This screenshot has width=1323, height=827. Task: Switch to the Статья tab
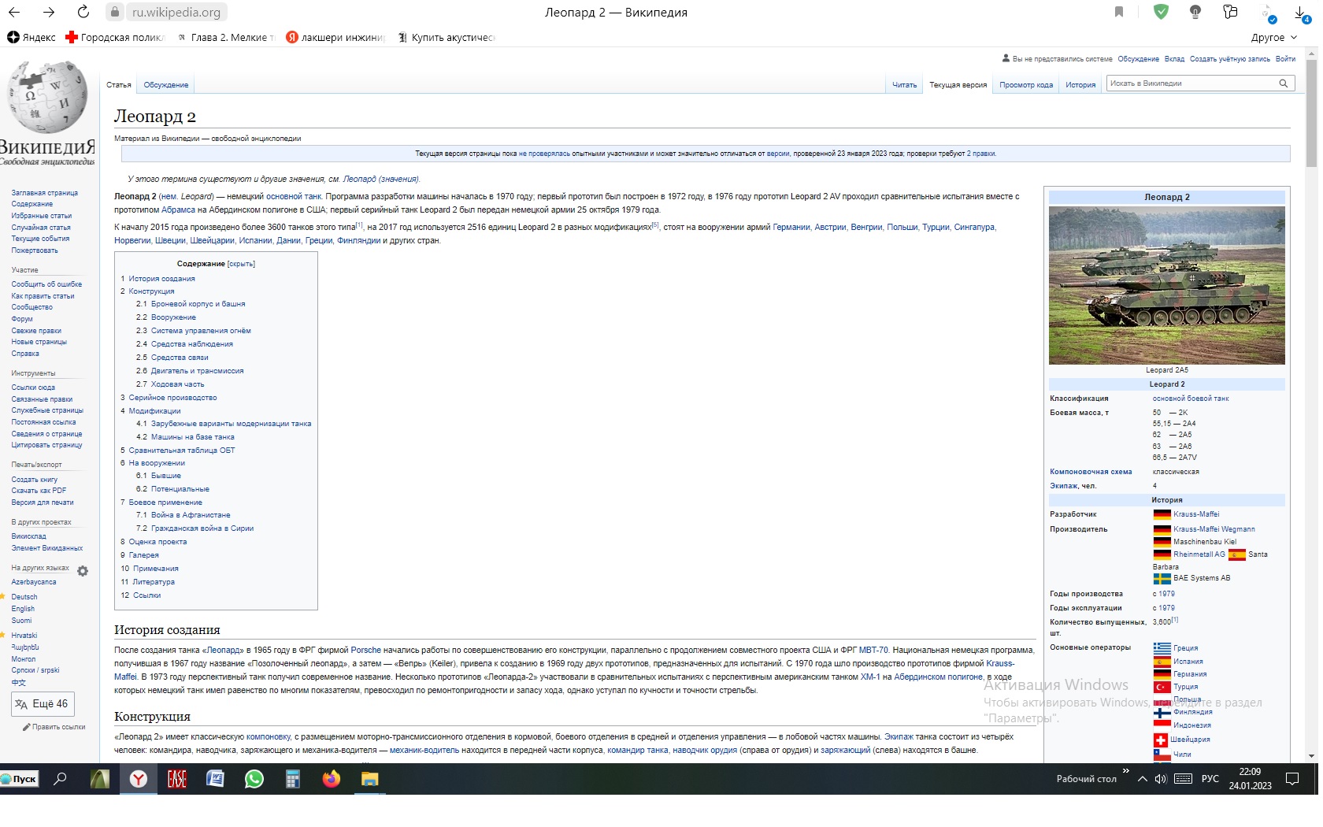coord(119,85)
